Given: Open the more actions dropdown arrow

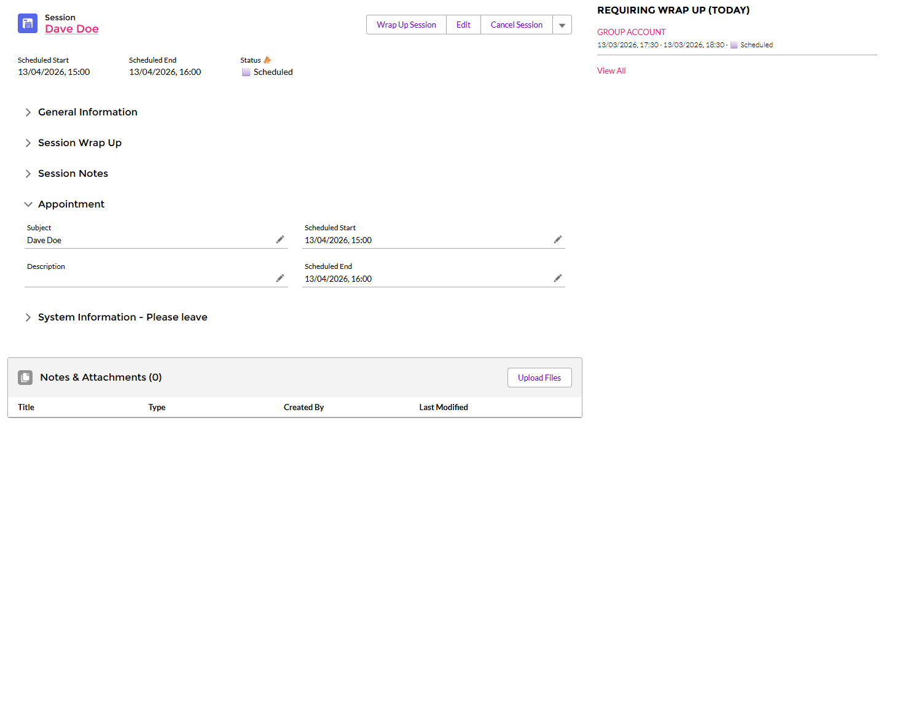Looking at the screenshot, I should coord(562,25).
